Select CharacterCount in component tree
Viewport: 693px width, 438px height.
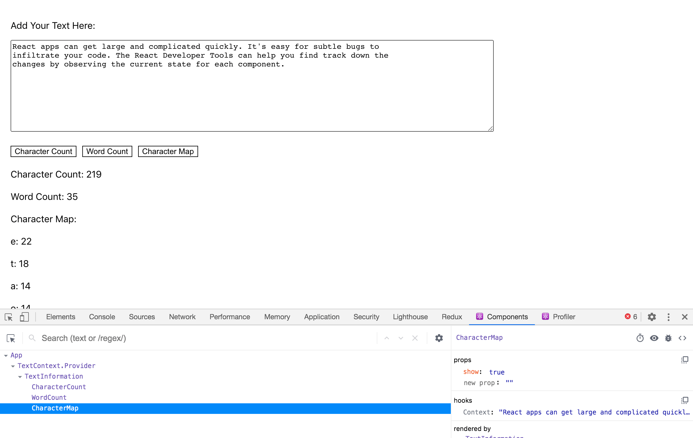pos(59,387)
